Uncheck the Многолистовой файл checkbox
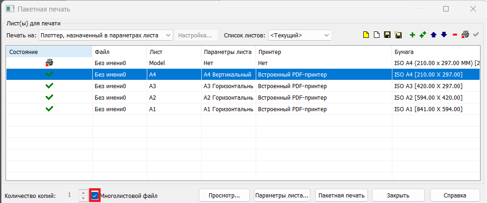The image size is (487, 203). click(95, 196)
